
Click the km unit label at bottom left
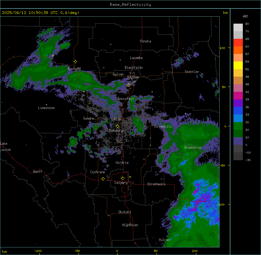pyautogui.click(x=5, y=251)
